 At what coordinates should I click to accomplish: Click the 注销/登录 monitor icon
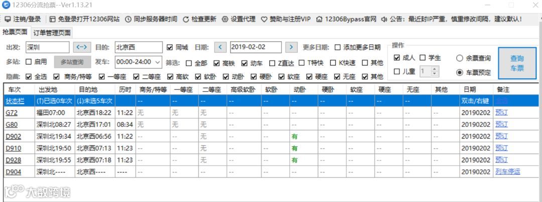(x=8, y=19)
